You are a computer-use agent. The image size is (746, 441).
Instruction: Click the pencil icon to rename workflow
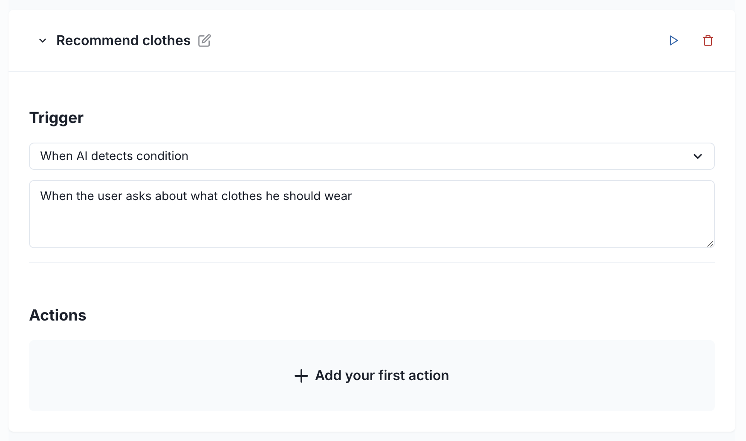tap(205, 40)
